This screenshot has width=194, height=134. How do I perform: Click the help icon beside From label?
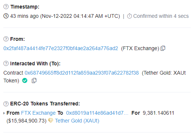coord(6,39)
